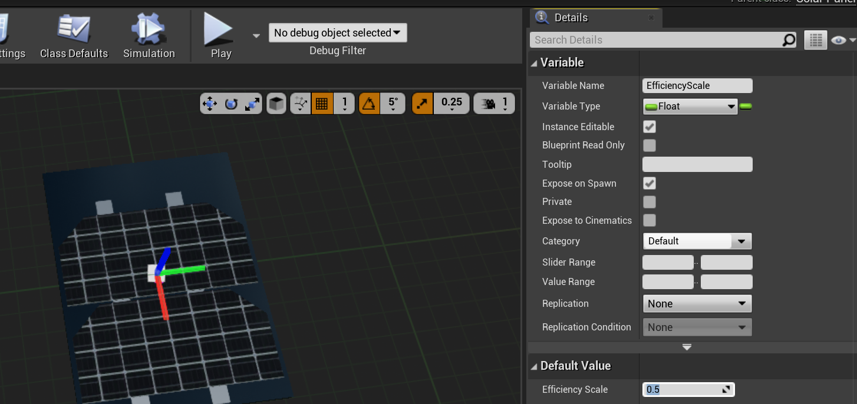Edit the Variable Name field EfficiencyScale
This screenshot has width=857, height=404.
pyautogui.click(x=697, y=85)
